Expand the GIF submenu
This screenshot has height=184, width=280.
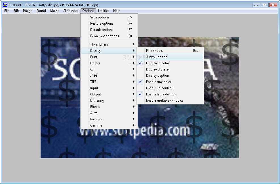tap(109, 69)
